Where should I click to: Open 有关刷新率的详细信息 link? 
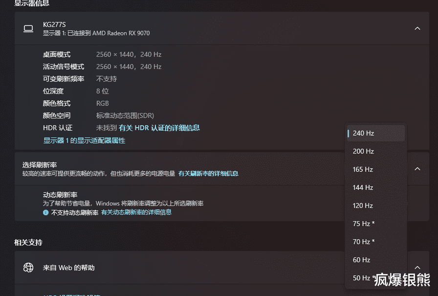click(x=208, y=174)
